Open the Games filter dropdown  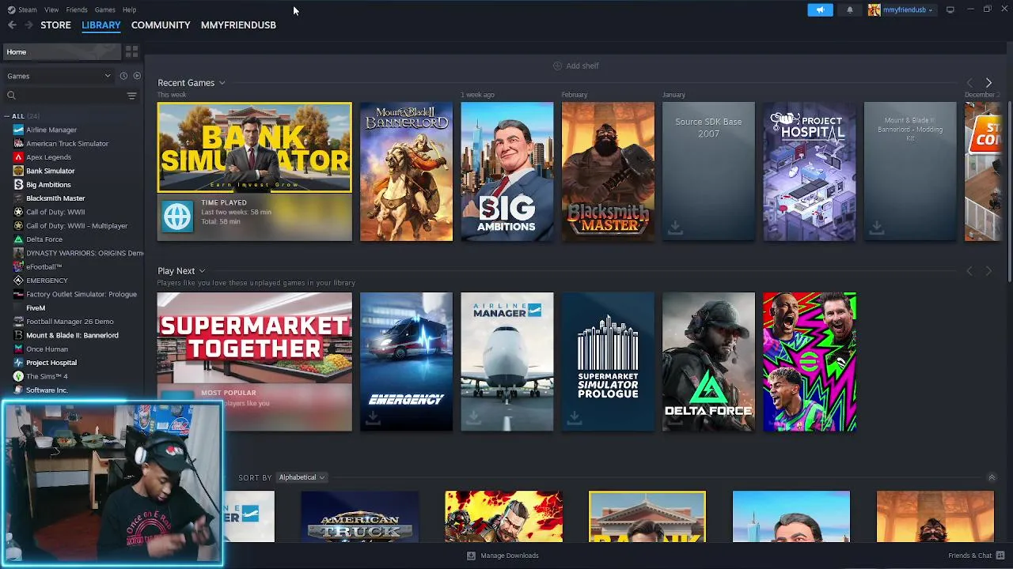pos(59,76)
